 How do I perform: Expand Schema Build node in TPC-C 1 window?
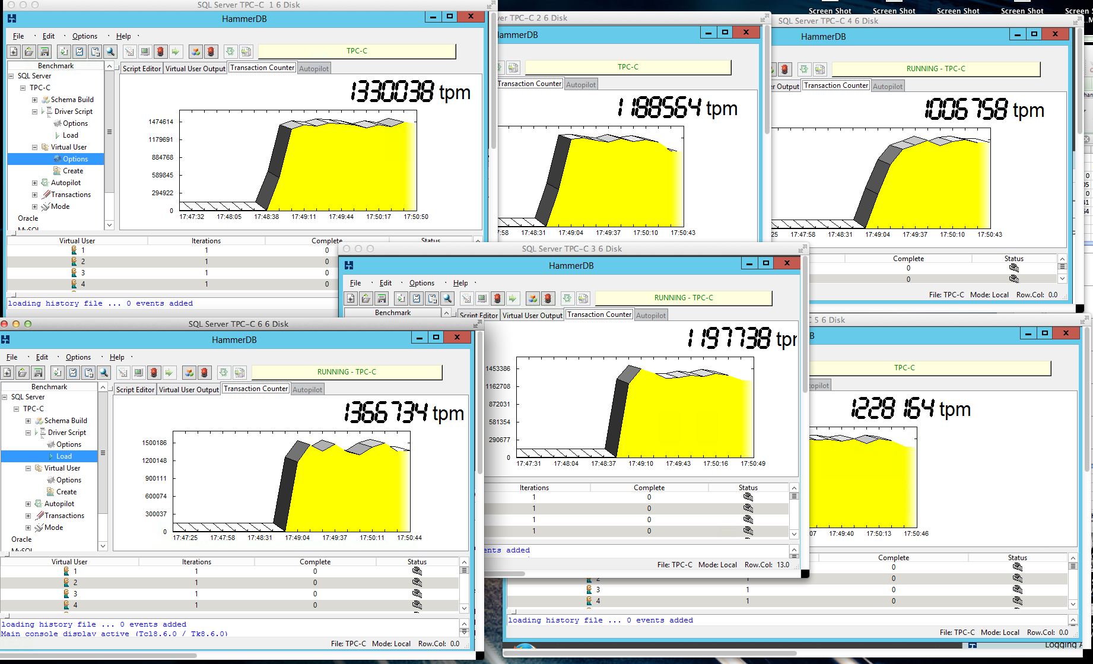coord(34,100)
